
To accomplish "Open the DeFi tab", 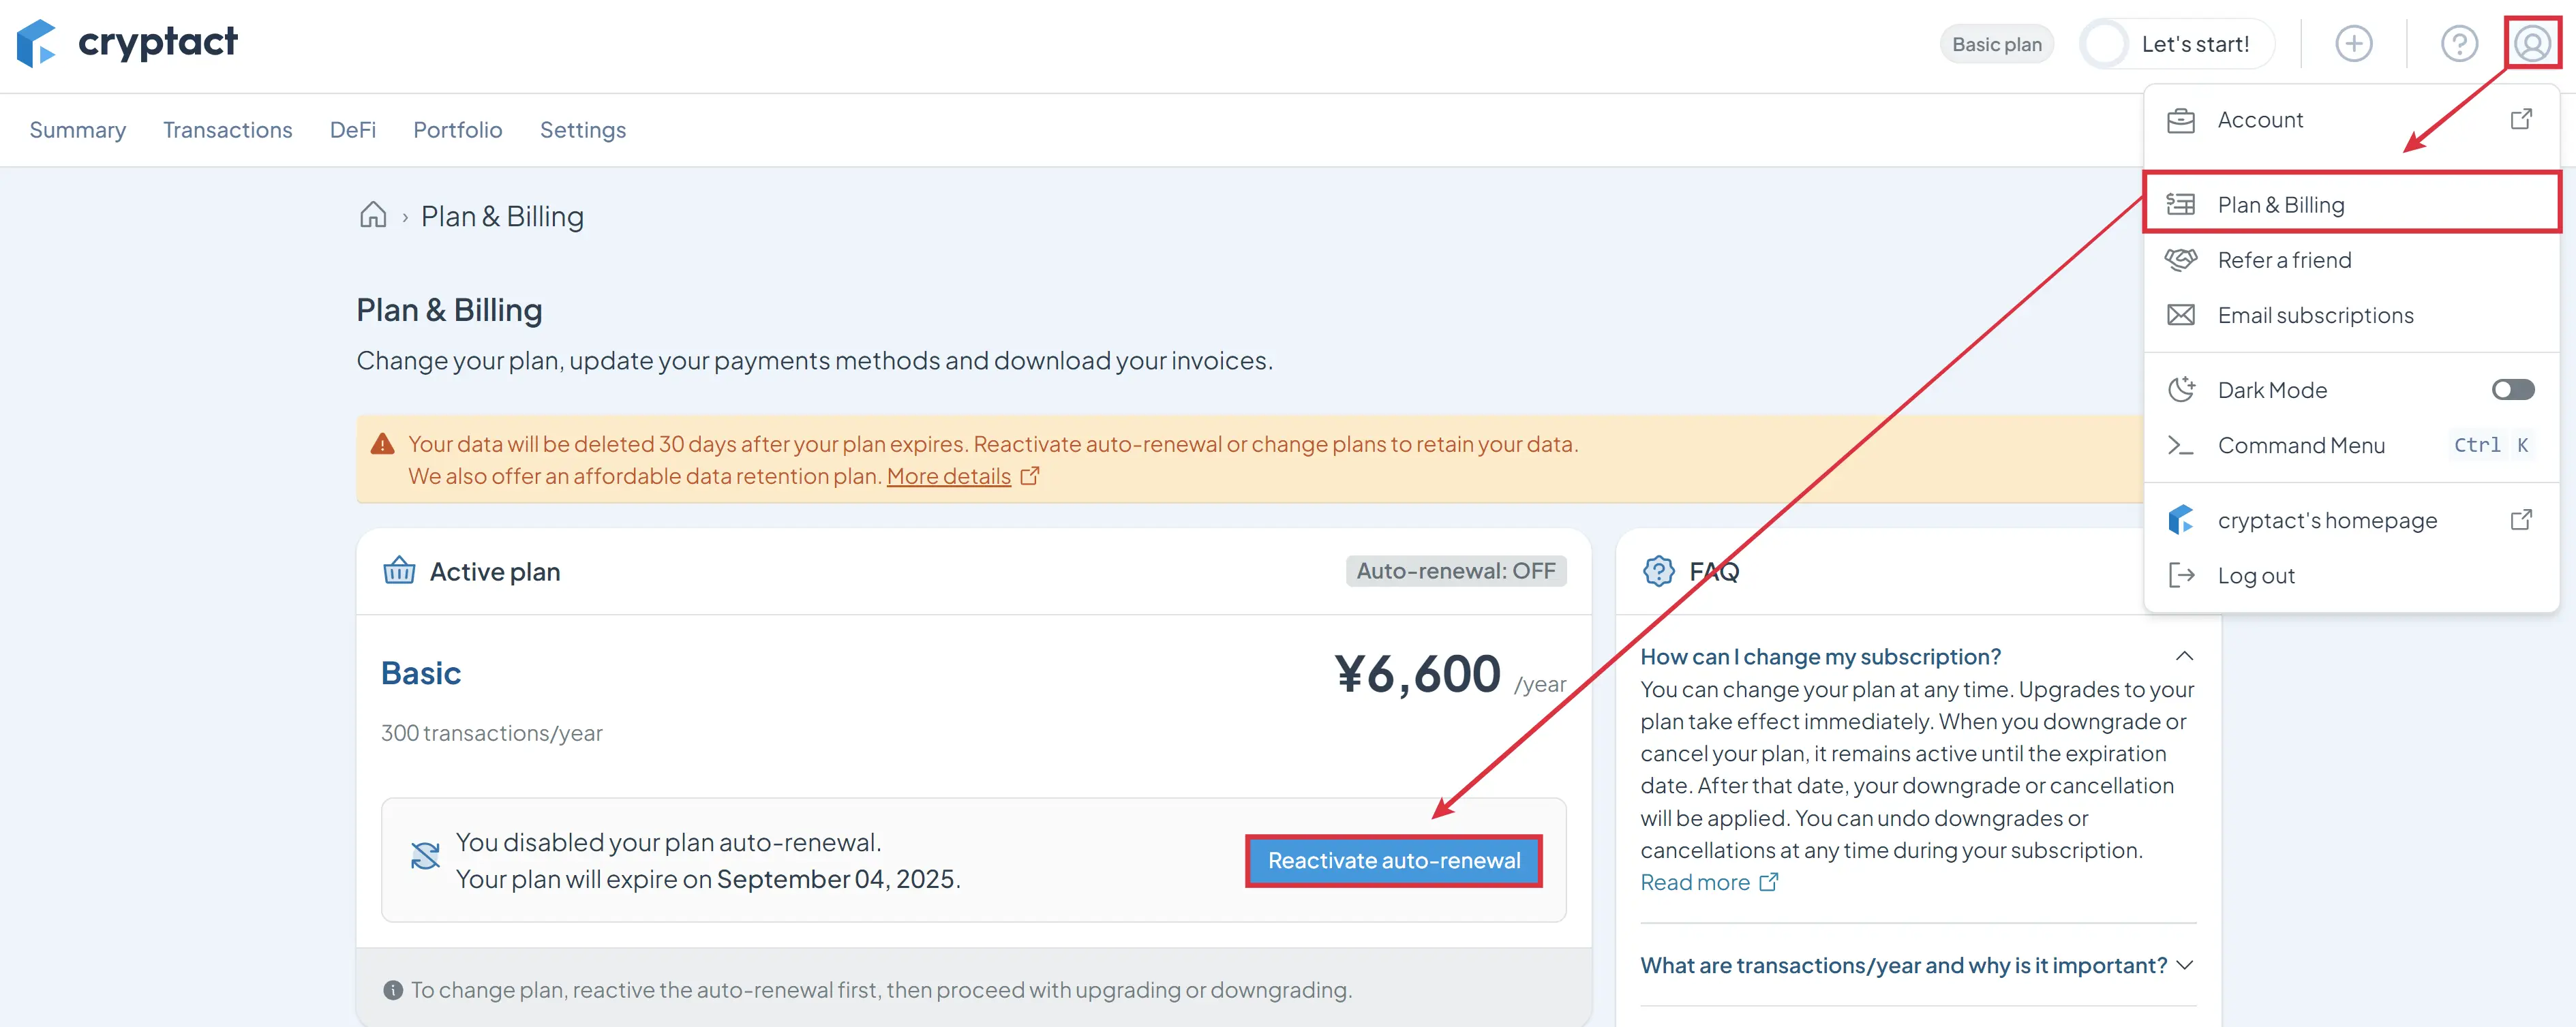I will [353, 130].
